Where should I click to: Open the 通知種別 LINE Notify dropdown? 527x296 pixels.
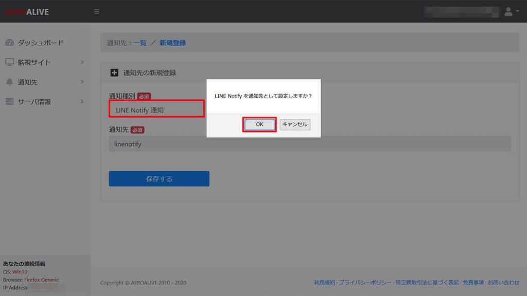pos(156,109)
